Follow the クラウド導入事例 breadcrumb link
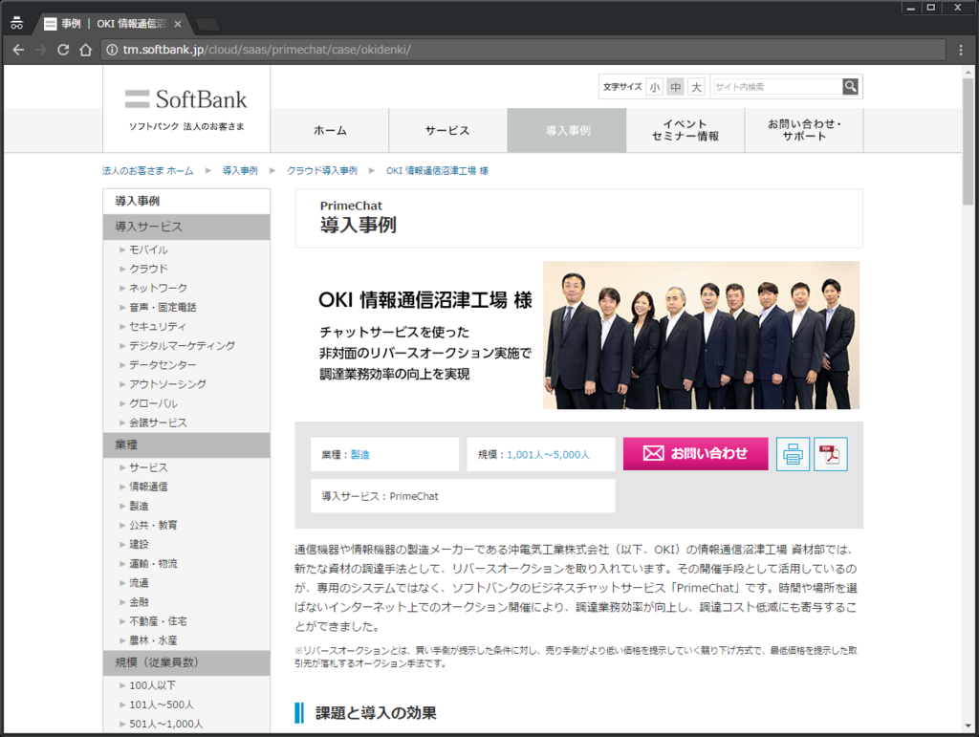This screenshot has width=979, height=737. coord(322,170)
